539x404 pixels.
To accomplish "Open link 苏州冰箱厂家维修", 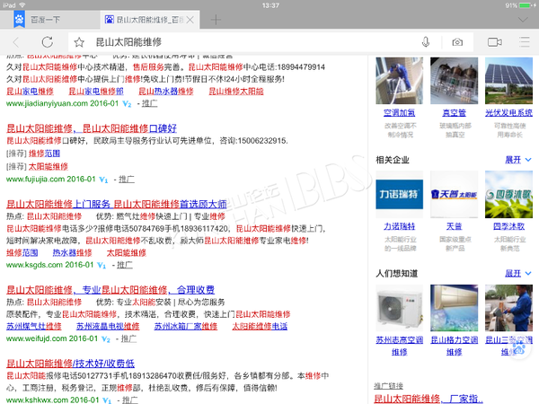I will click(x=186, y=327).
